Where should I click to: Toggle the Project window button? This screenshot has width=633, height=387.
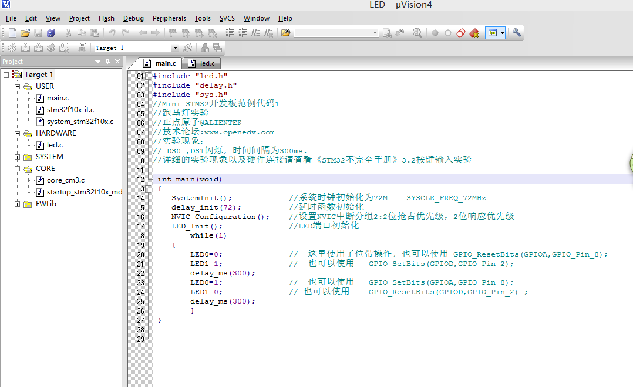[492, 33]
